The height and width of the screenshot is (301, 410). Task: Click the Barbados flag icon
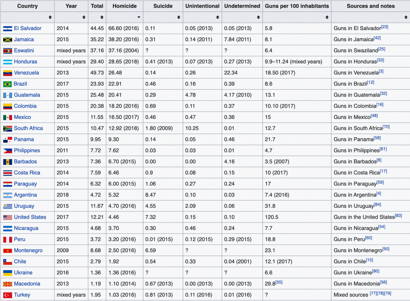click(8, 162)
